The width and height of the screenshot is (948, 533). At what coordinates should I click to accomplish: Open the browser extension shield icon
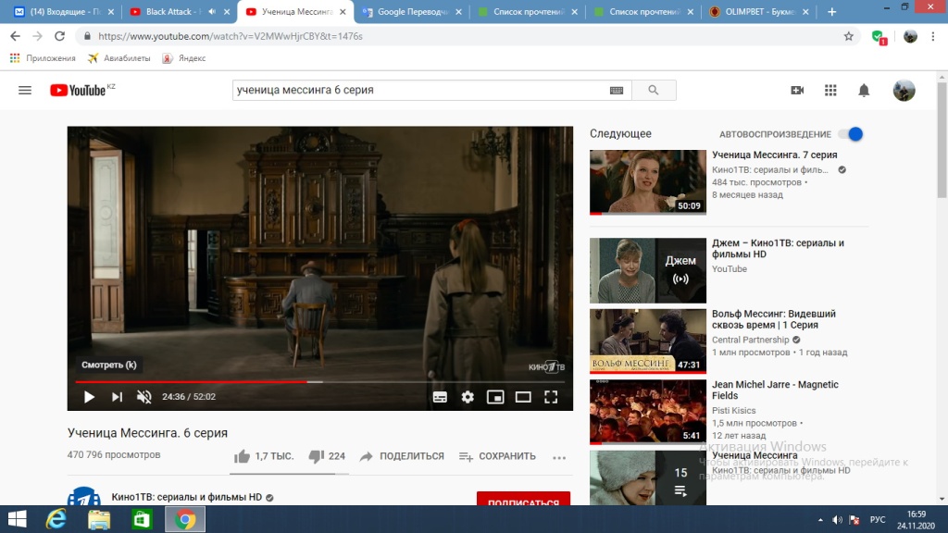pos(879,37)
